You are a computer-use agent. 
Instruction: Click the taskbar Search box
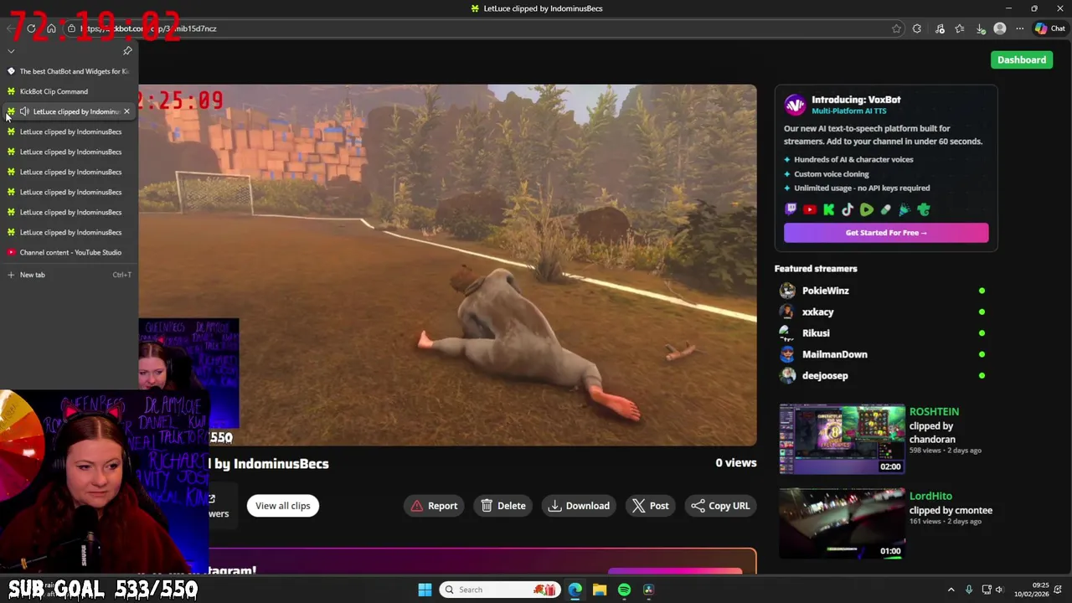tap(500, 590)
